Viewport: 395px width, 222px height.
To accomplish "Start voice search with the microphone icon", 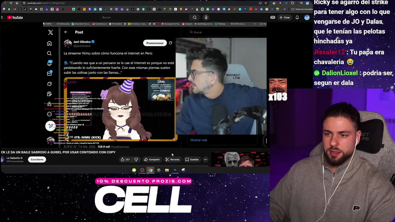I will pos(206,18).
